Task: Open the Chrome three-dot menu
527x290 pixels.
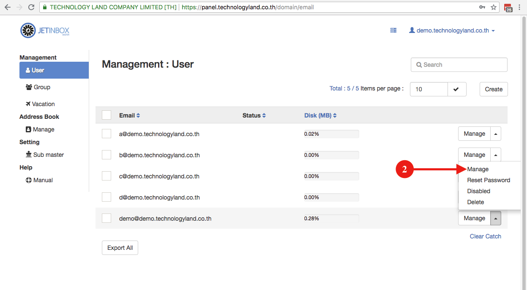Action: [519, 7]
